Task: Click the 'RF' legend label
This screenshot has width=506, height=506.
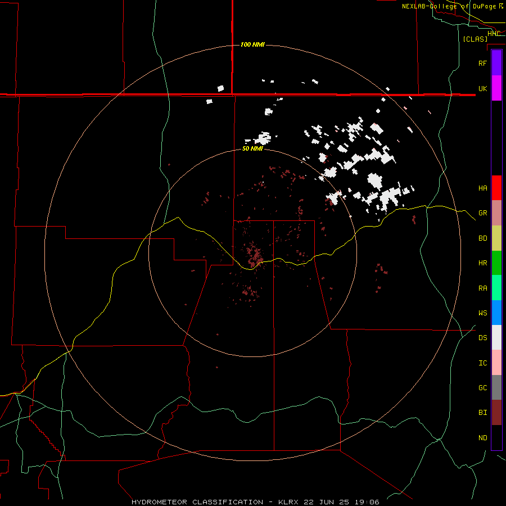Action: coord(482,63)
